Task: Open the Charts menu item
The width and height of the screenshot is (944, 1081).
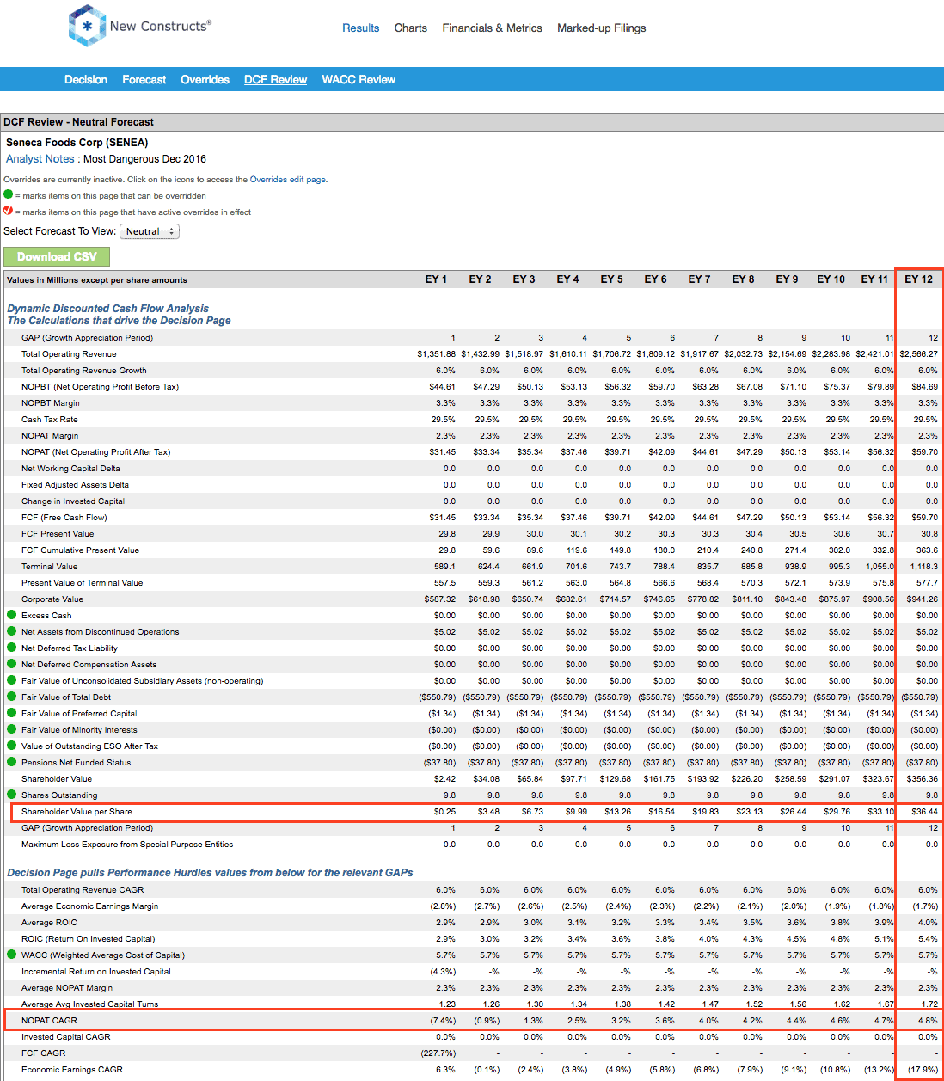Action: click(411, 28)
